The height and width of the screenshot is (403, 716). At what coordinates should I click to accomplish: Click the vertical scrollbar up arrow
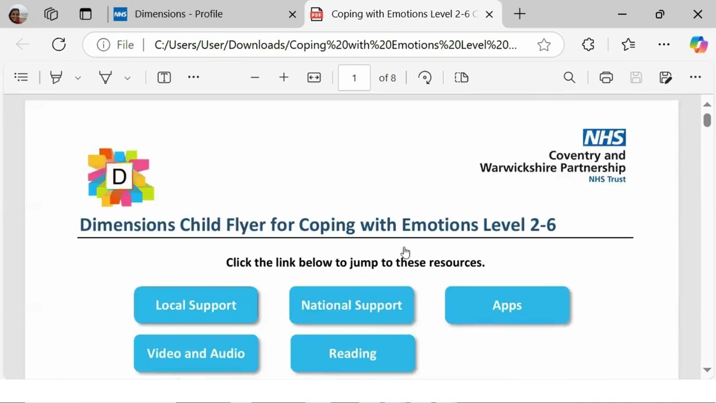707,105
